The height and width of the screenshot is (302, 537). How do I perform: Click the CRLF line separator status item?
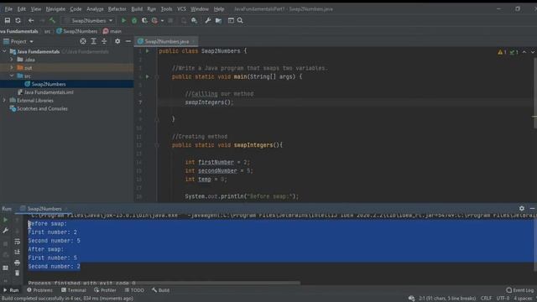point(487,299)
